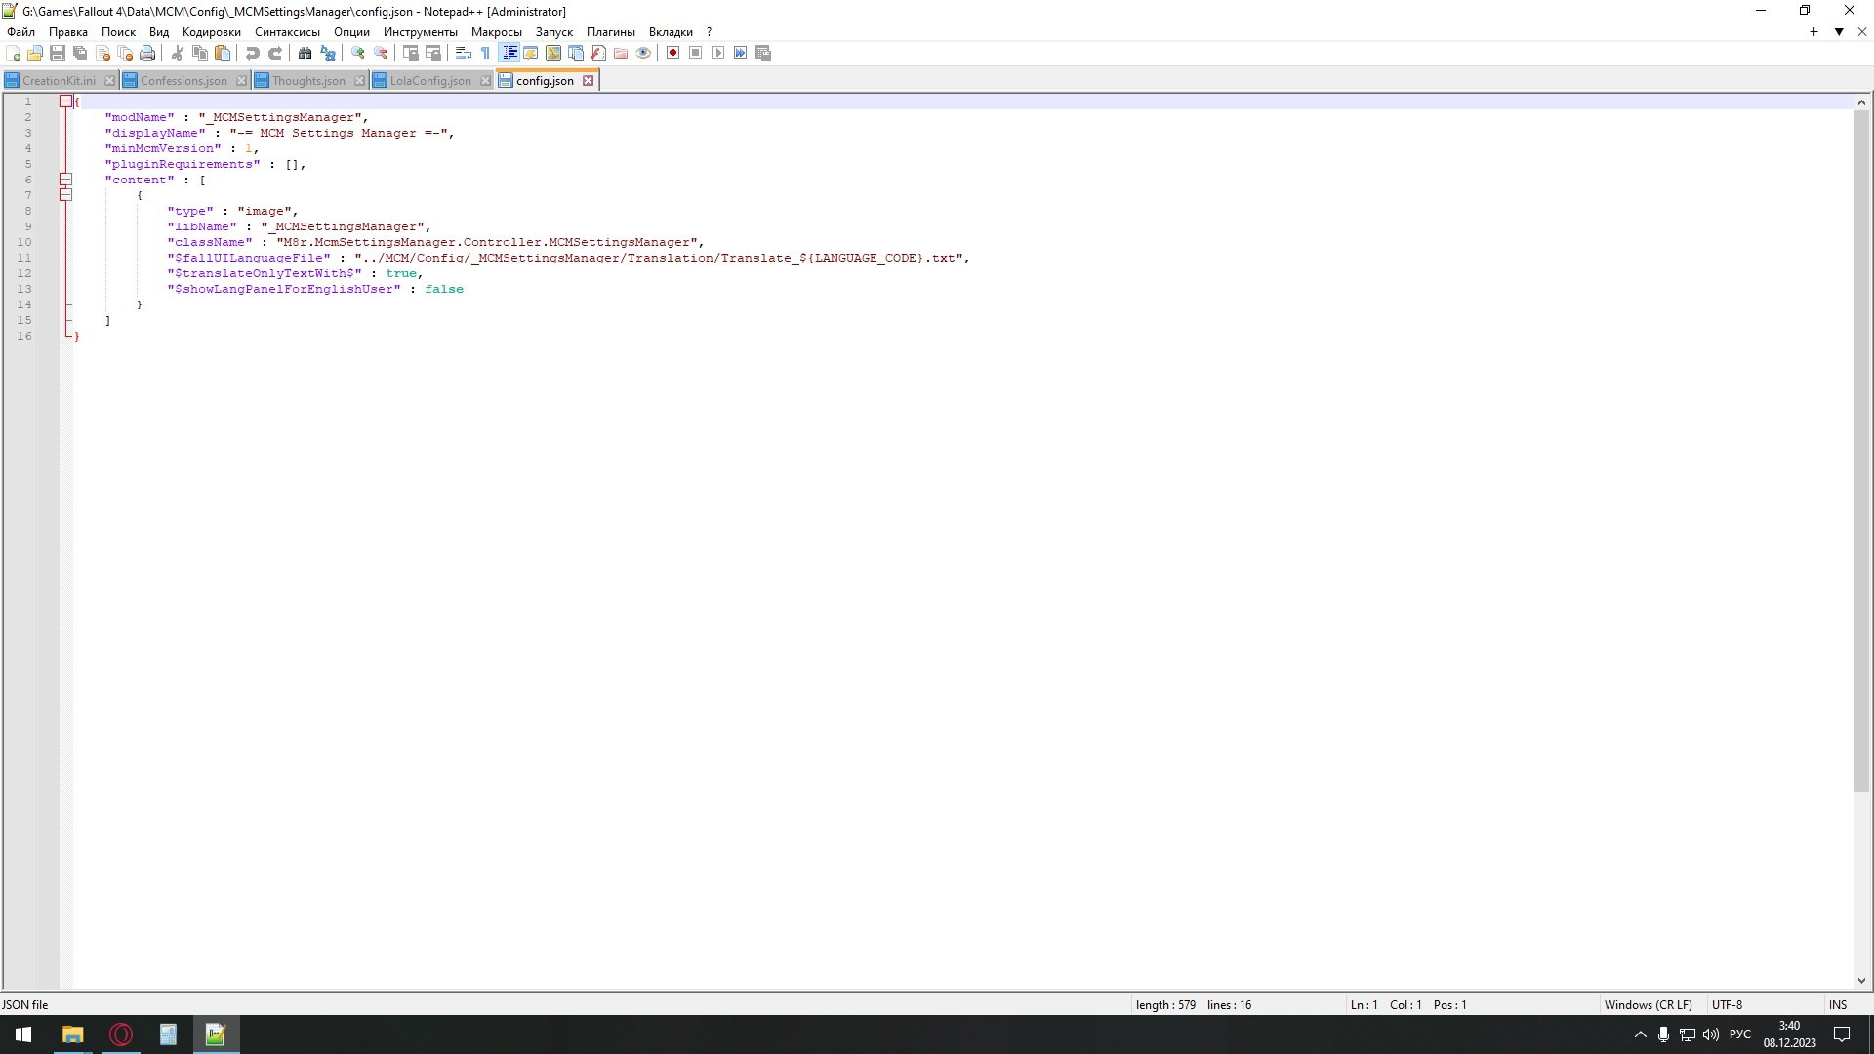Start macro recording with red dot icon
Screen dimensions: 1874x1054
(x=672, y=53)
